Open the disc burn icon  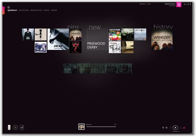(x=15, y=128)
